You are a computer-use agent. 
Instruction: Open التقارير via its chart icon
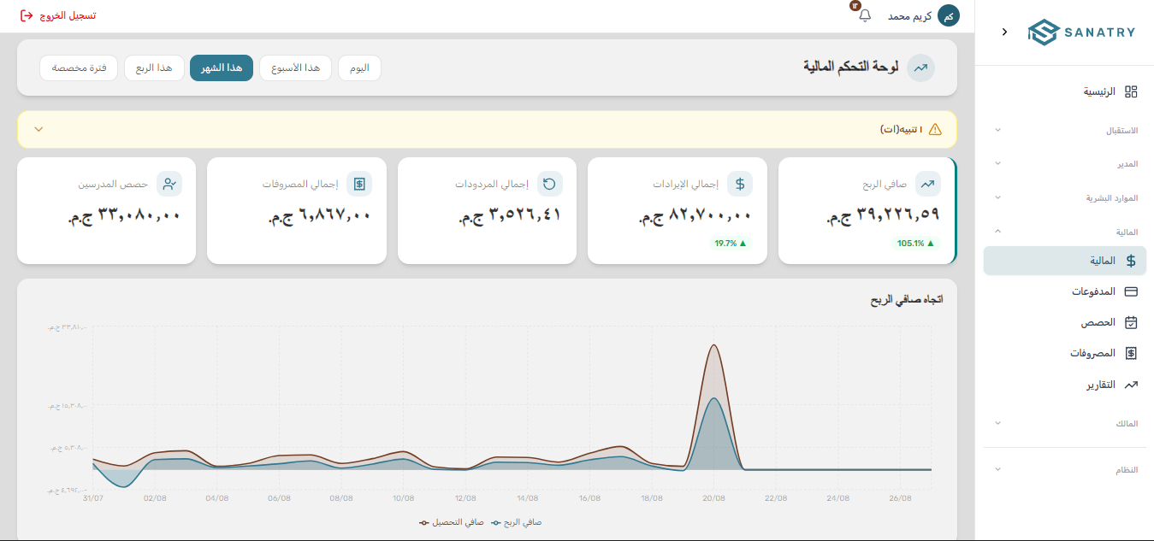pos(1131,385)
